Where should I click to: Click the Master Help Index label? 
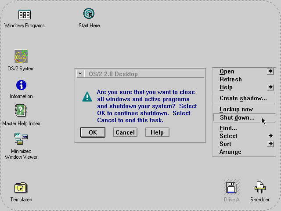pyautogui.click(x=21, y=124)
